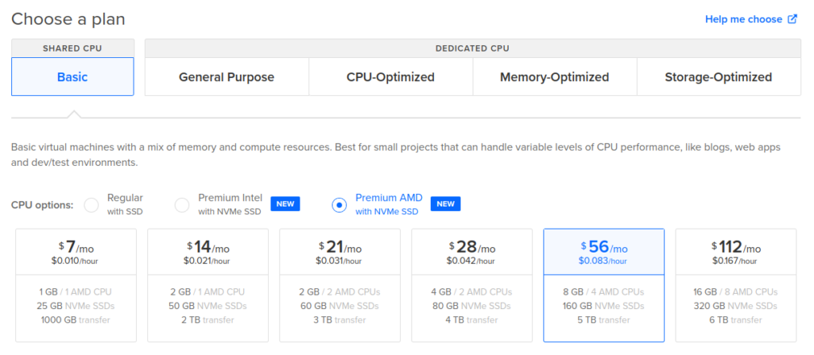814x355 pixels.
Task: Open the Memory-Optimized plan tab
Action: (x=555, y=77)
